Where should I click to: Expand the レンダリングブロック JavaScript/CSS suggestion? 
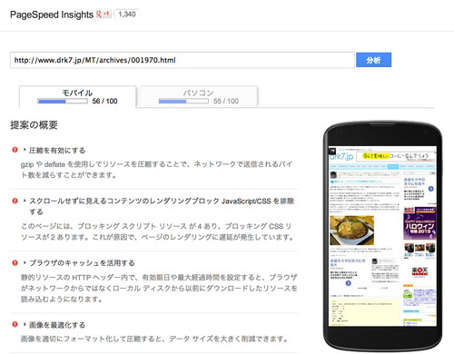(25, 201)
